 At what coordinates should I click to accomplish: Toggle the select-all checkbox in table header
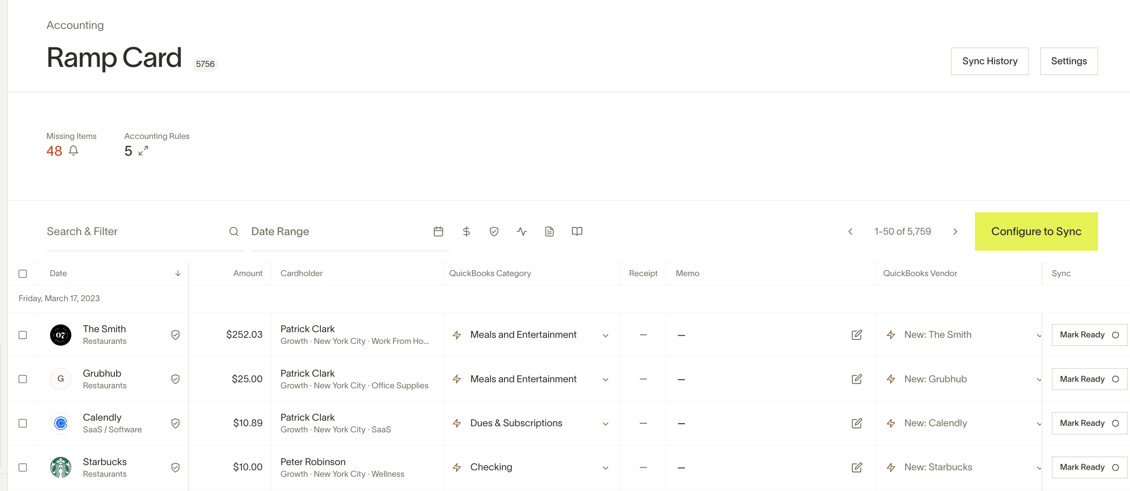pyautogui.click(x=23, y=274)
